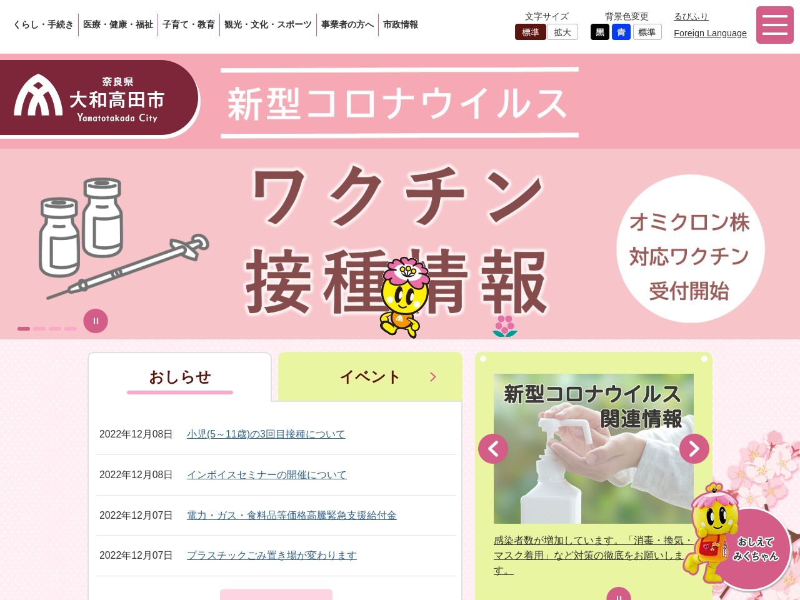Click the Yamatotakada City logo
Image resolution: width=800 pixels, height=600 pixels.
click(100, 98)
